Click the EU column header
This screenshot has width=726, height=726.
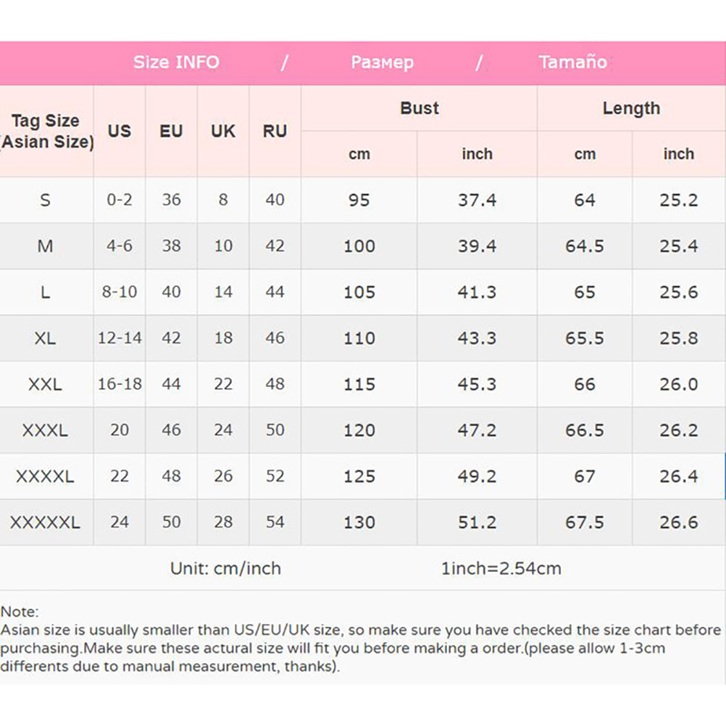coord(171,131)
